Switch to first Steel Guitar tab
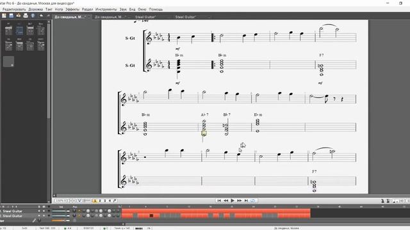410x230 pixels. tap(145, 17)
